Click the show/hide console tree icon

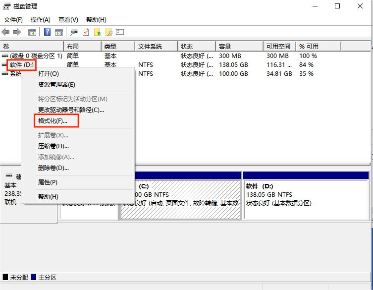(x=32, y=32)
